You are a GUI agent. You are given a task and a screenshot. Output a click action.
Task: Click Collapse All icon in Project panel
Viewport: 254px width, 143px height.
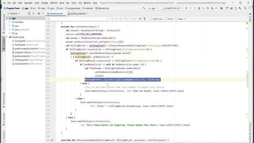pos(33,14)
